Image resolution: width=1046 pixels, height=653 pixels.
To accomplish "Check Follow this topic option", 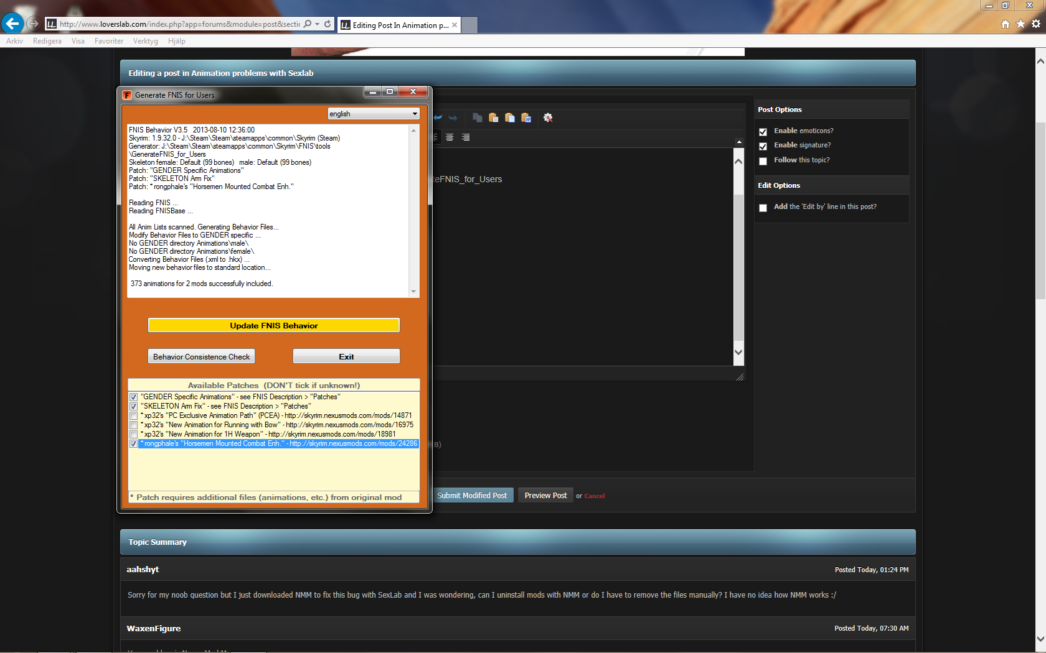I will pyautogui.click(x=763, y=161).
